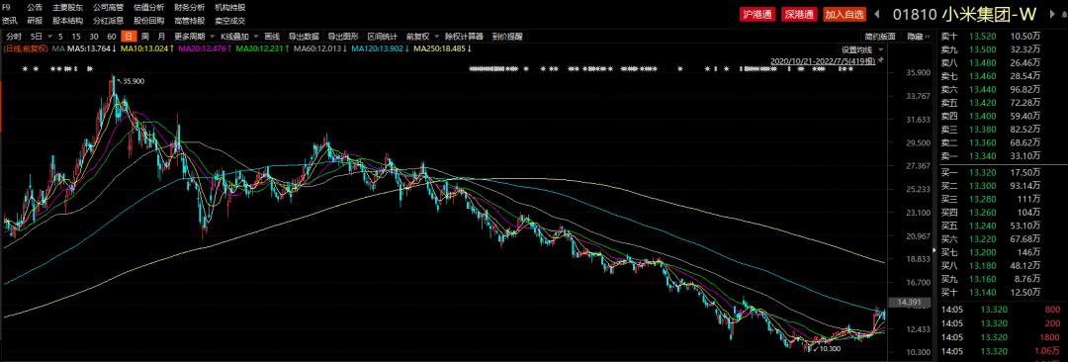Select the 15-minute period
Screen dimensions: 1068x362
pos(76,37)
